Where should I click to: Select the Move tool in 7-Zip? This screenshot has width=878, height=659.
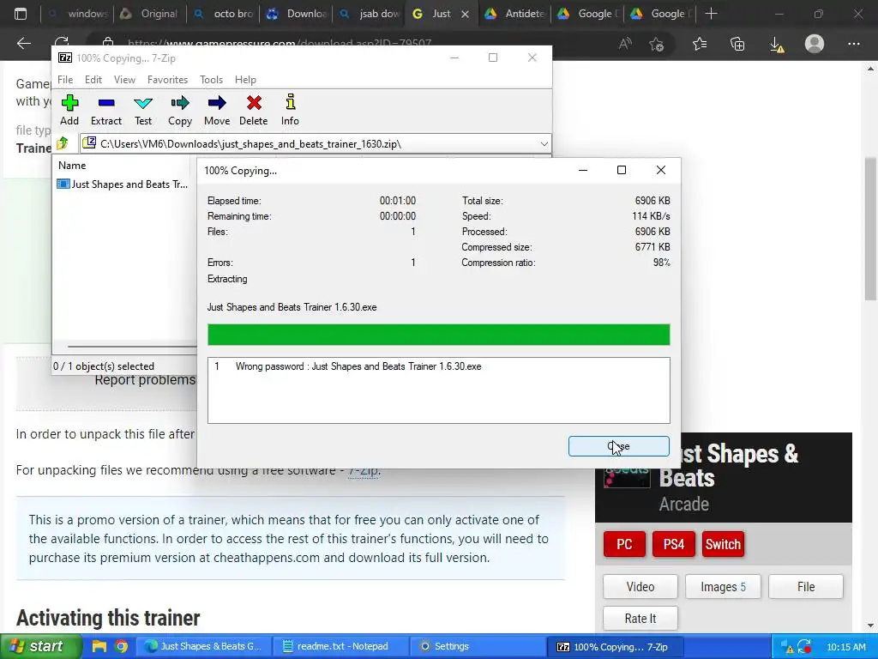point(217,110)
